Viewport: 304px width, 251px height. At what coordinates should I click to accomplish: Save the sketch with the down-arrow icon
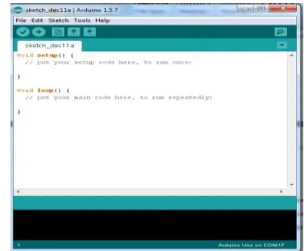pyautogui.click(x=90, y=32)
